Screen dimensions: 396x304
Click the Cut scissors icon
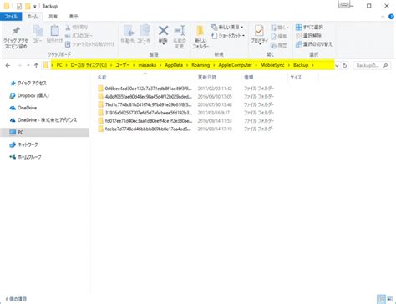68,27
